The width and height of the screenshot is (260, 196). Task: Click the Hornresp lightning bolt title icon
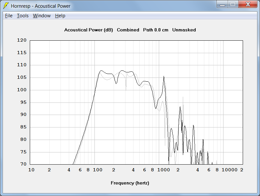coord(6,6)
